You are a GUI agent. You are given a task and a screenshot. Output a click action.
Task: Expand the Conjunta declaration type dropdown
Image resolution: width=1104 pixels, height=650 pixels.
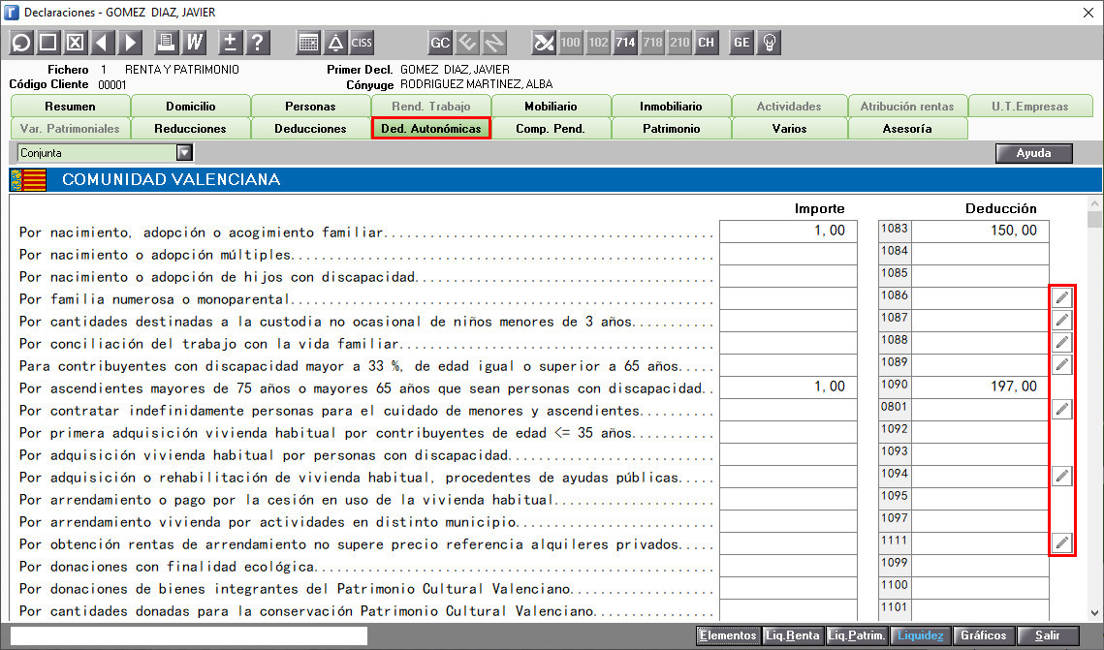tap(184, 153)
